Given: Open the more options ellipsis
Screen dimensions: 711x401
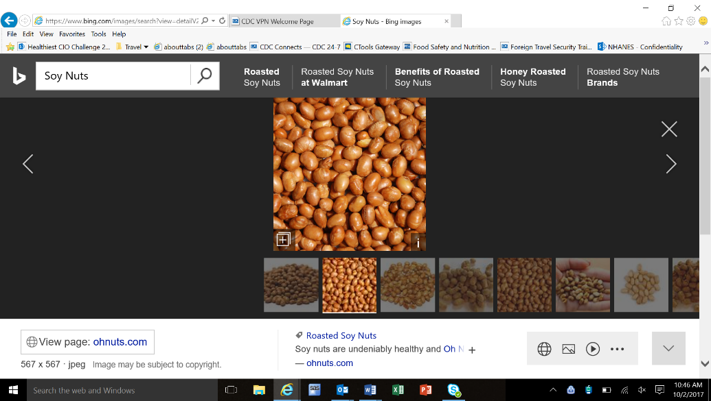Looking at the screenshot, I should 617,349.
